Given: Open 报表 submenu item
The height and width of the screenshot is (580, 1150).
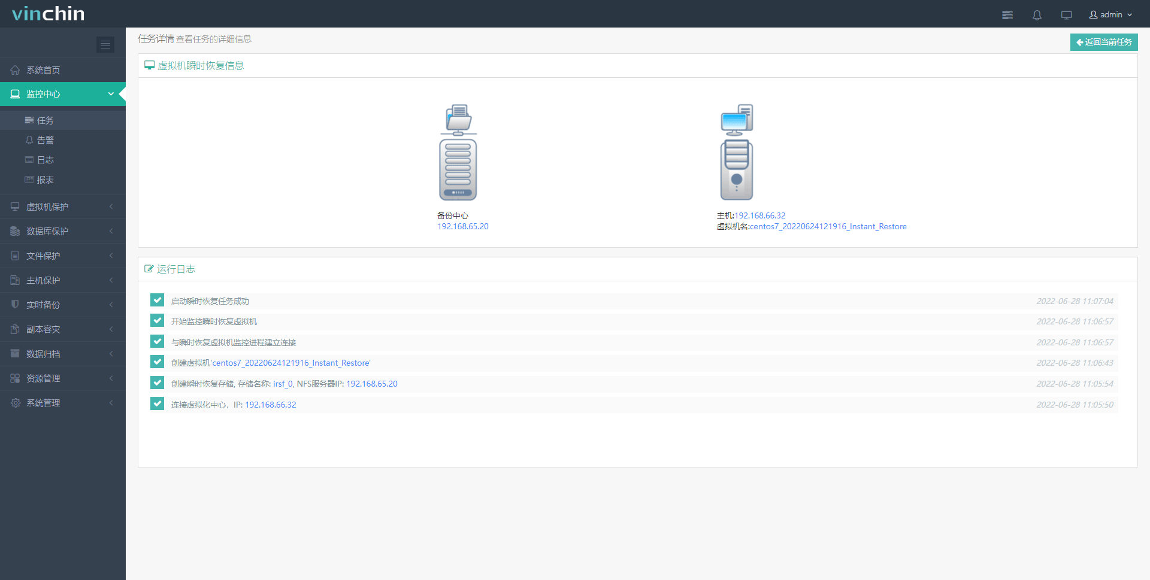Looking at the screenshot, I should pos(63,180).
